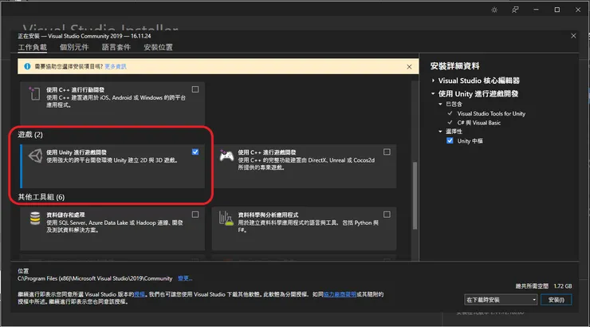Select Visual Studio Tools for Unity item
Viewport: 590px width, 327px height.
pyautogui.click(x=491, y=113)
